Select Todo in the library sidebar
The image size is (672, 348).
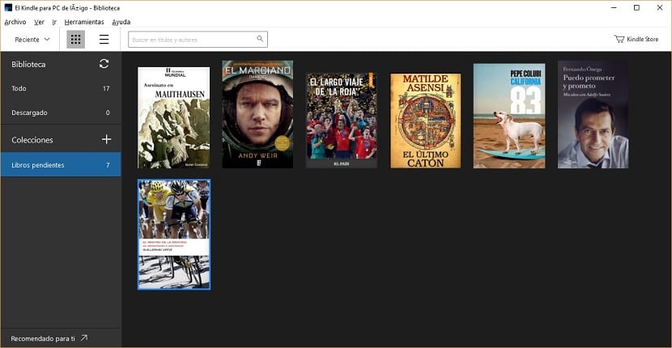pos(61,88)
